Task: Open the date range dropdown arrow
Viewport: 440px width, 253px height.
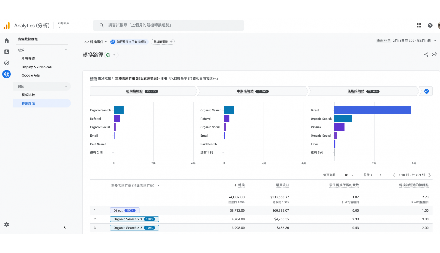Action: pos(435,41)
